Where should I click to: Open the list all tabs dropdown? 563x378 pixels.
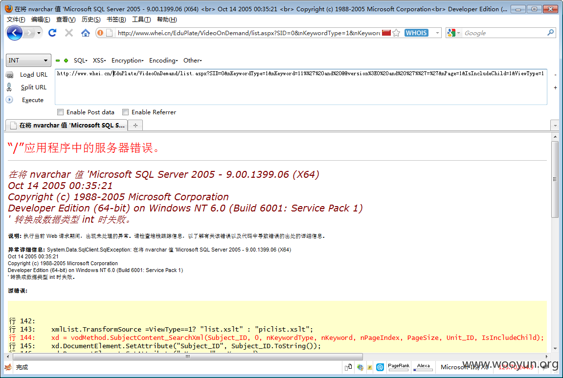point(555,126)
